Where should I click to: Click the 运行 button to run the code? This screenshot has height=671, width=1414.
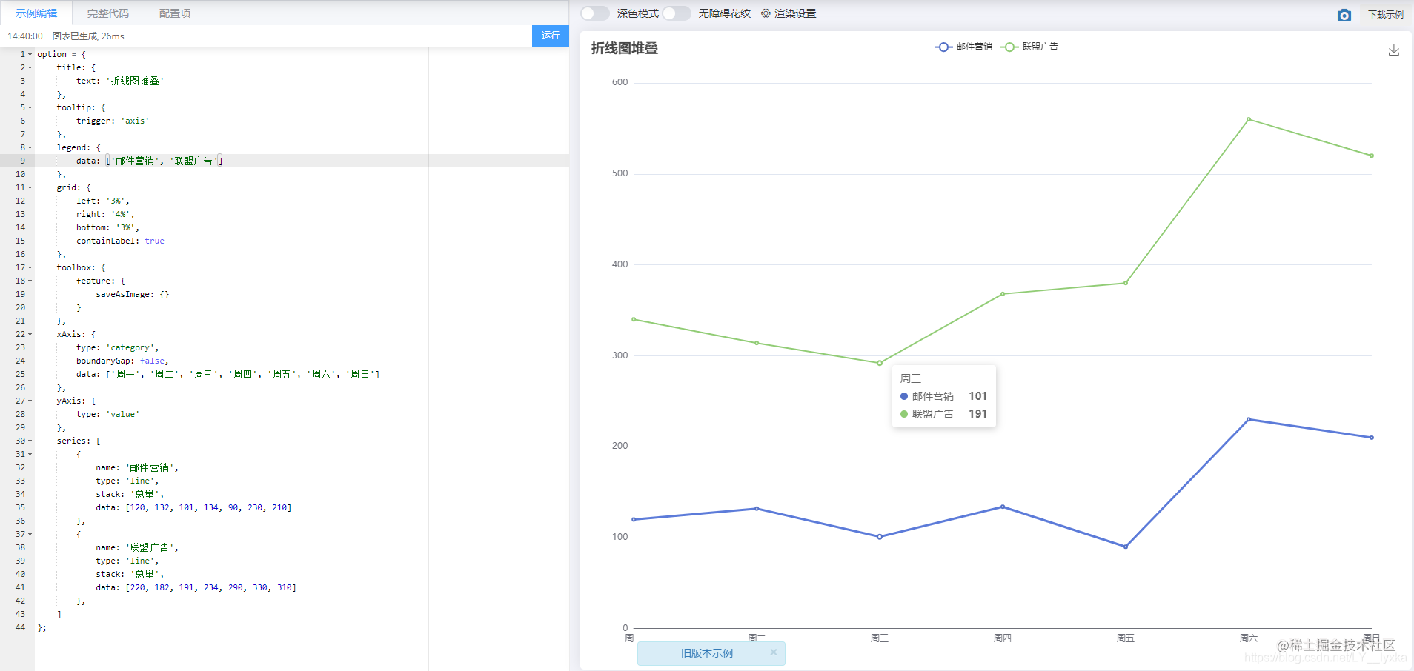point(550,36)
